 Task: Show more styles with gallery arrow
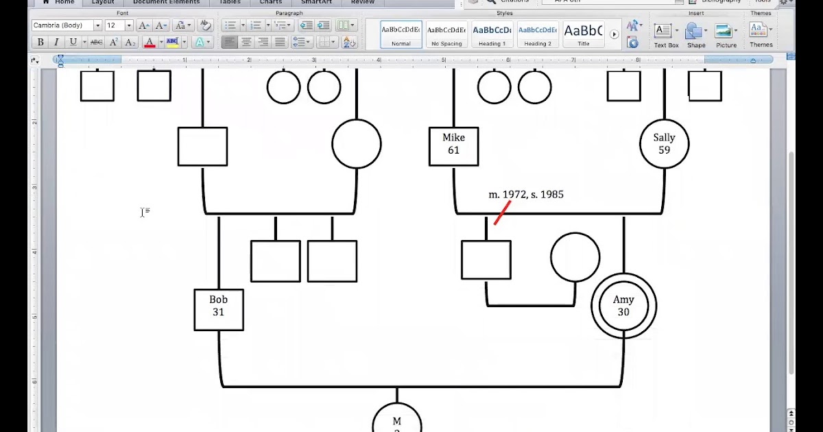click(615, 34)
